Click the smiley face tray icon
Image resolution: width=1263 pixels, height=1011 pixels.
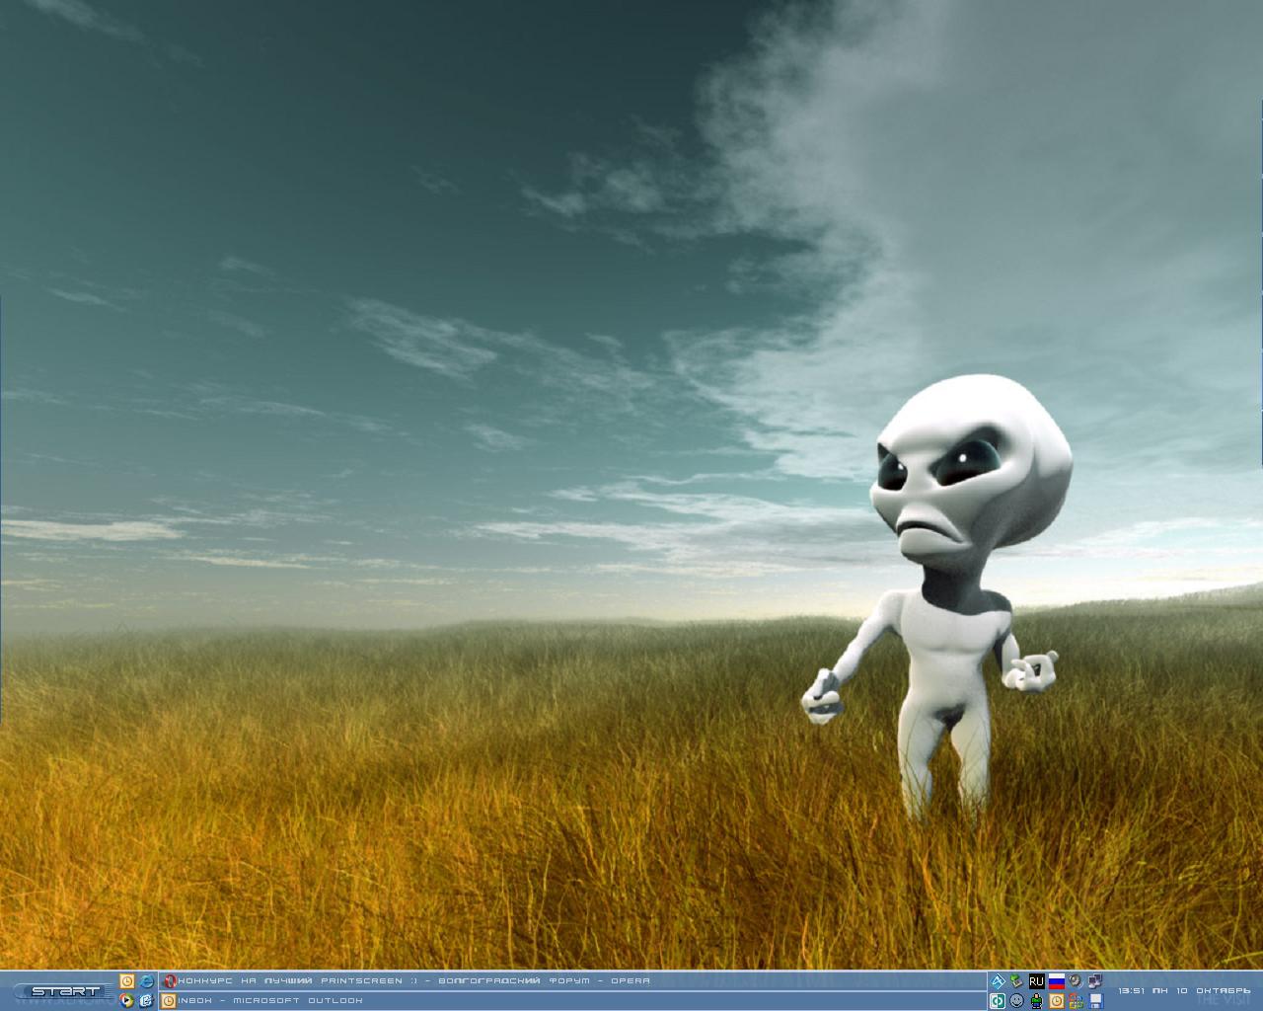click(x=1016, y=1001)
